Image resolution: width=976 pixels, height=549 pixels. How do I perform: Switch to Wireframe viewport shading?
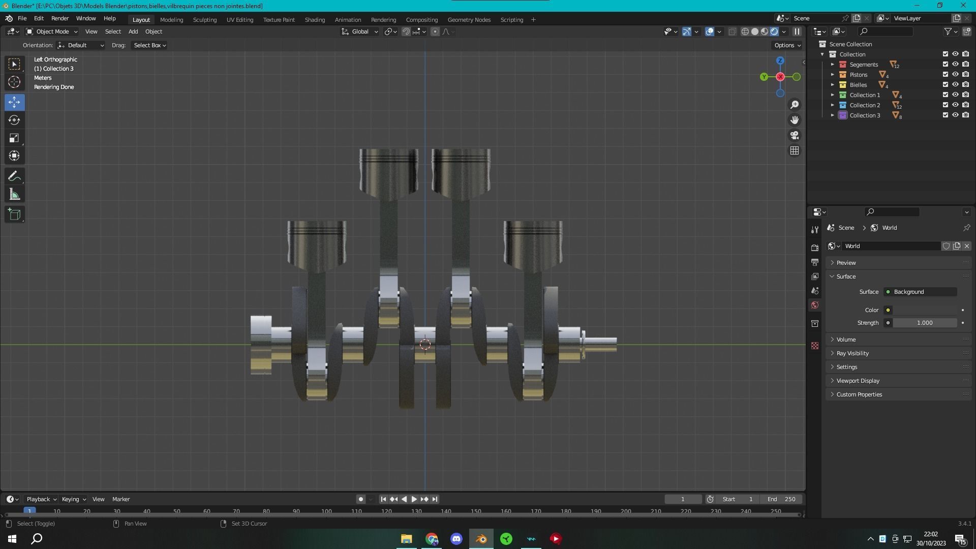tap(745, 32)
